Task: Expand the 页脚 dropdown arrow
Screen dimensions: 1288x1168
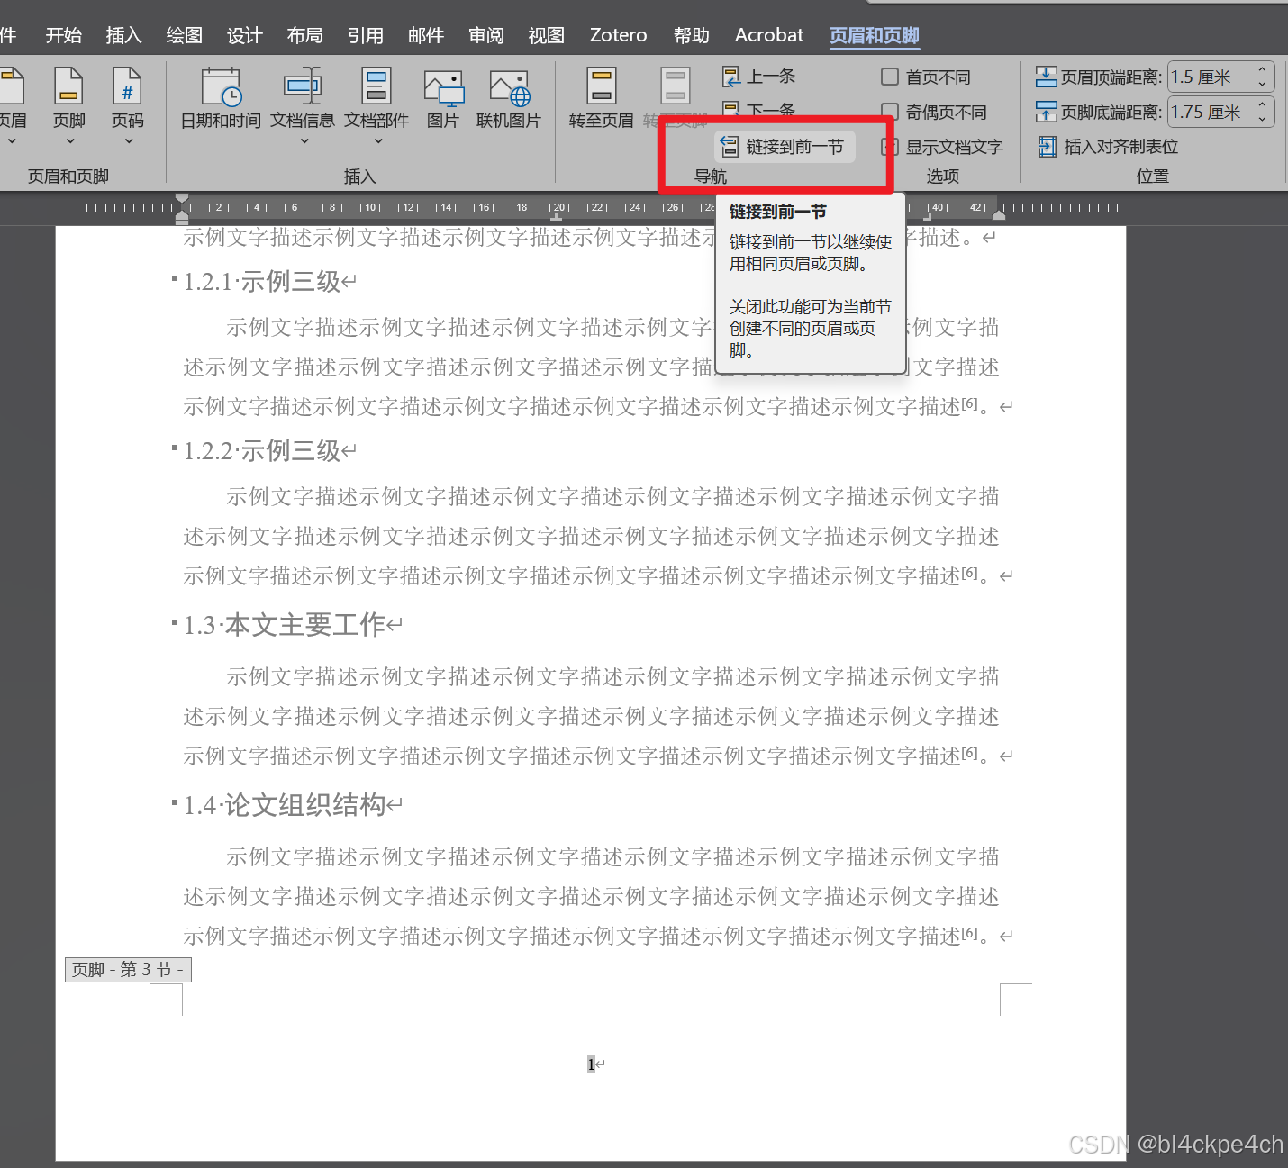Action: click(69, 140)
